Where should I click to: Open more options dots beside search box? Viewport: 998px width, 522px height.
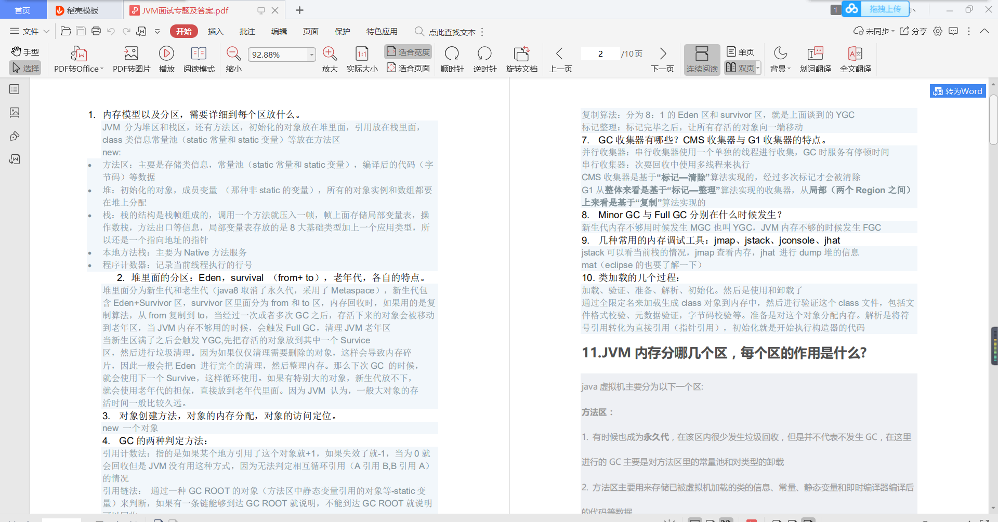[482, 32]
